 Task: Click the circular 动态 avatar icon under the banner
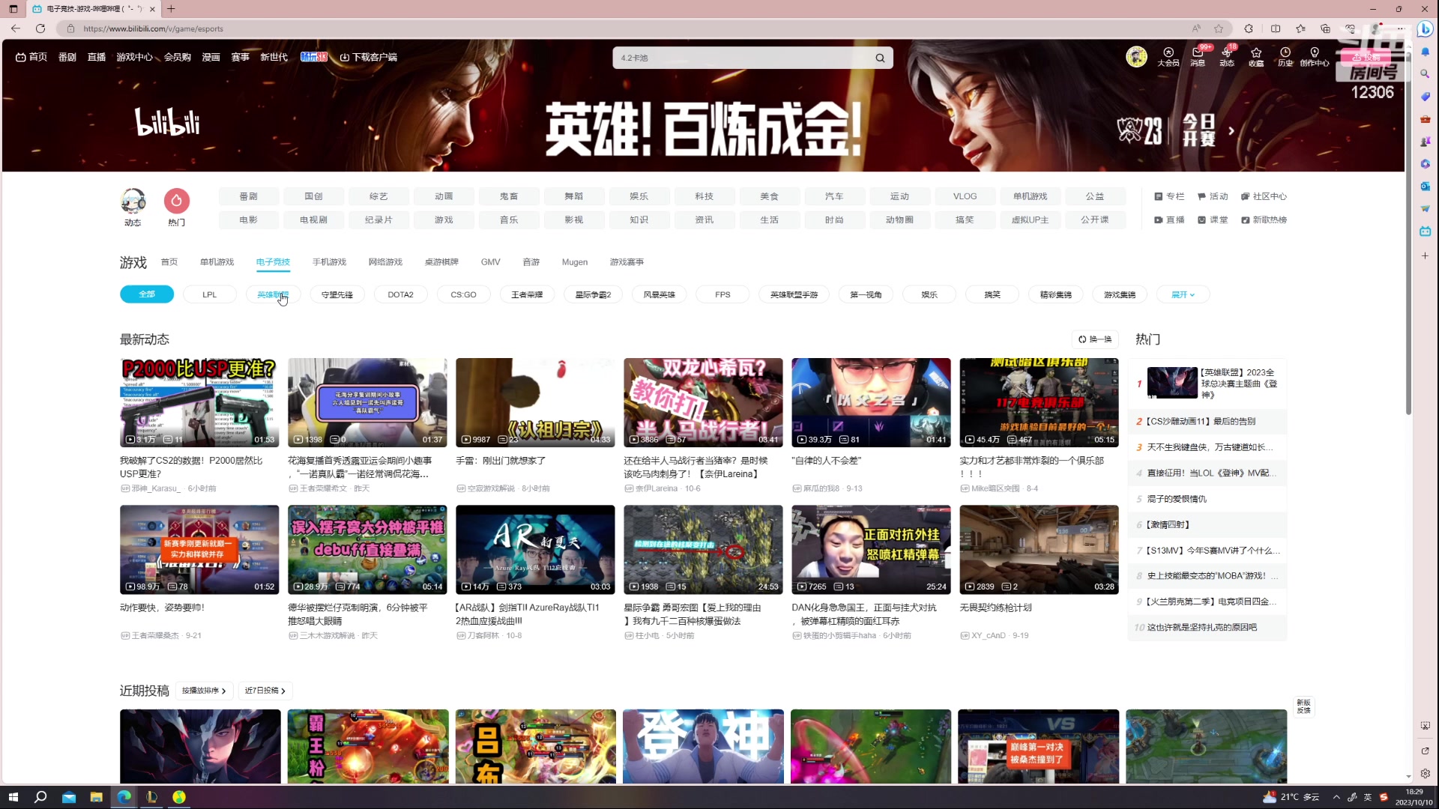coord(133,201)
